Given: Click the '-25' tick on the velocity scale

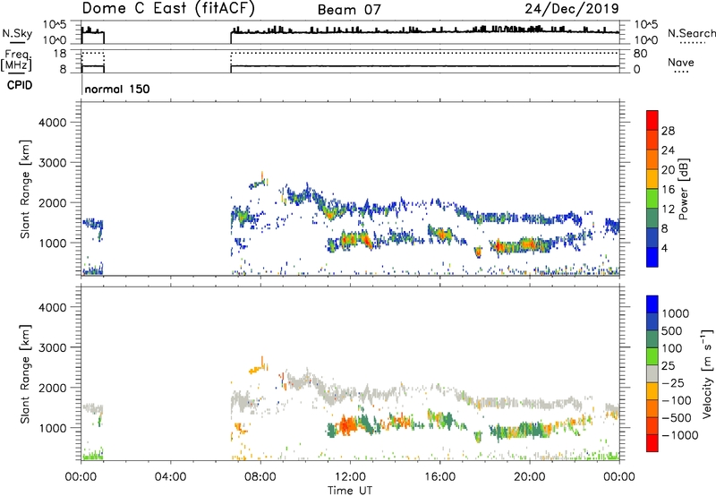Looking at the screenshot, I should pos(673,383).
